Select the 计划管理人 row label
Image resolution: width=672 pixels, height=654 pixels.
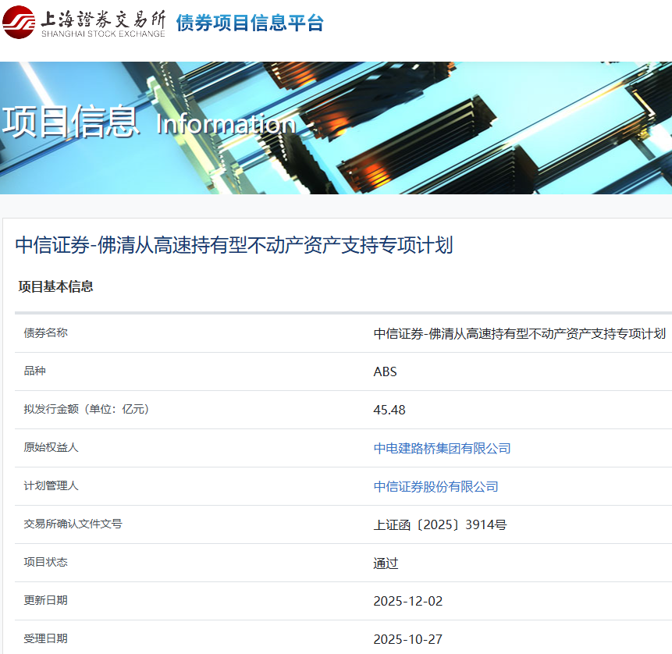[x=51, y=485]
